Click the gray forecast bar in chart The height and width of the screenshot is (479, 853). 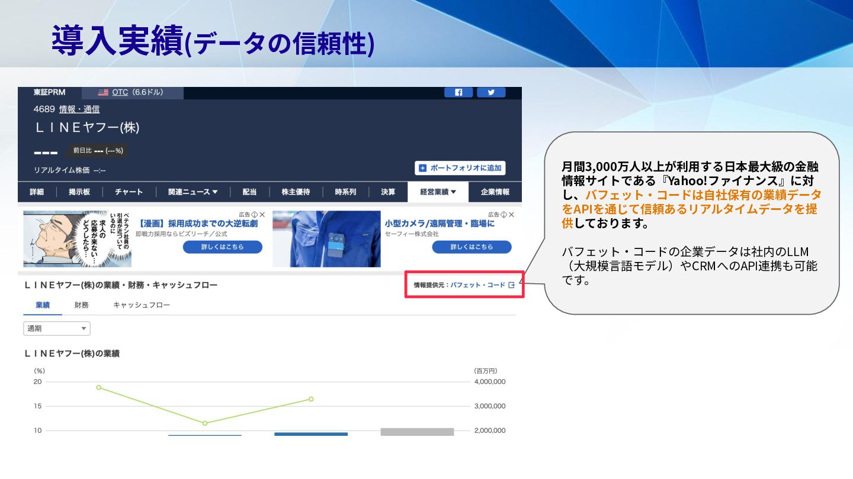[417, 432]
